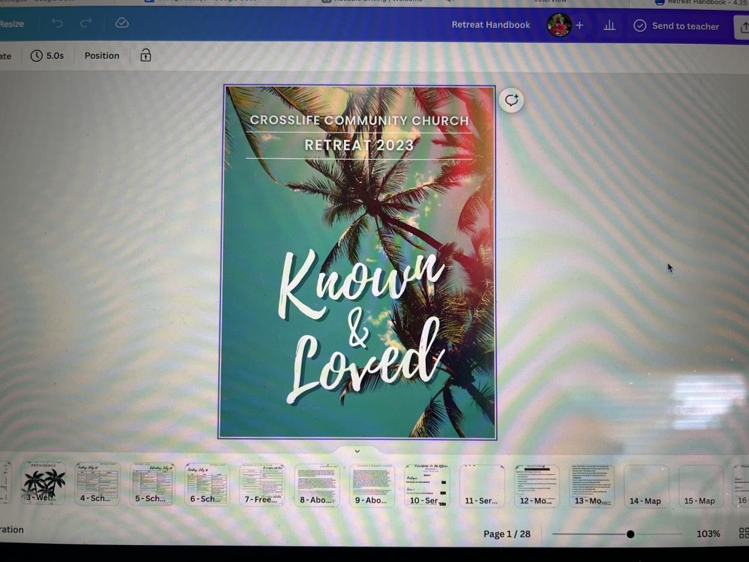Open the user profile avatar

click(559, 25)
